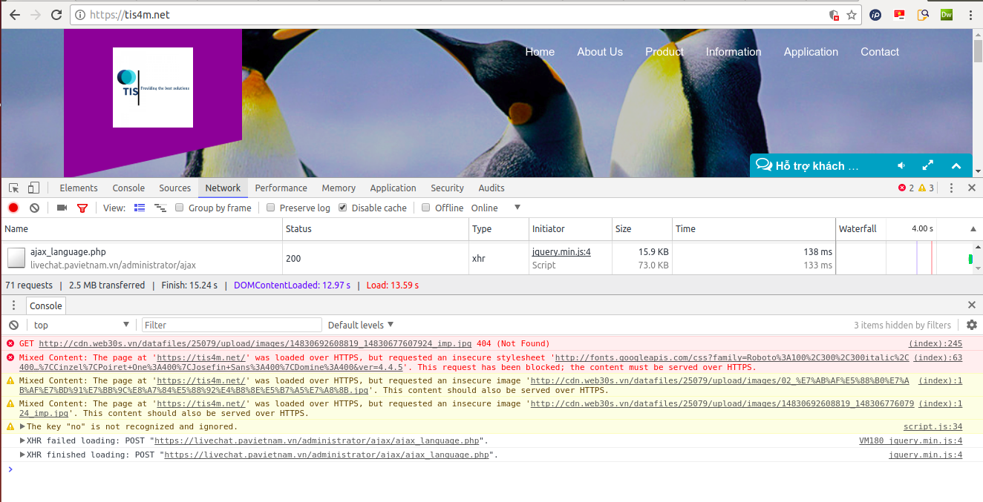
Task: Expand the XHR finished loading entry
Action: point(22,455)
